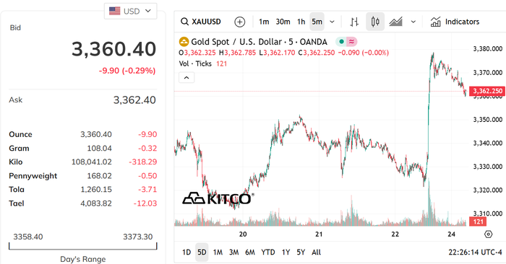Open the XAUUSD symbol search
The image size is (506, 264).
tap(201, 22)
